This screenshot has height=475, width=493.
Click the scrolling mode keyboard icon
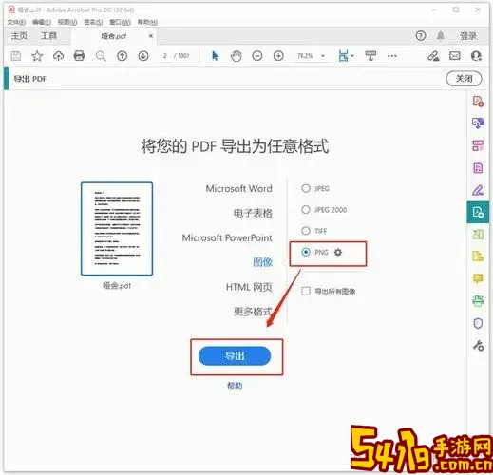coord(370,56)
